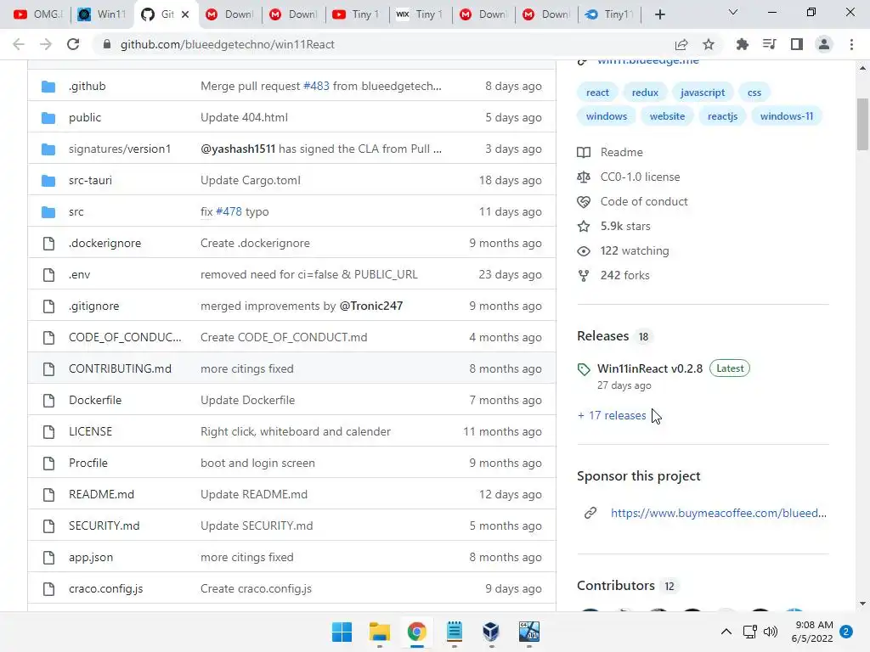Open the Procfile file
The width and height of the screenshot is (870, 652).
tap(88, 463)
